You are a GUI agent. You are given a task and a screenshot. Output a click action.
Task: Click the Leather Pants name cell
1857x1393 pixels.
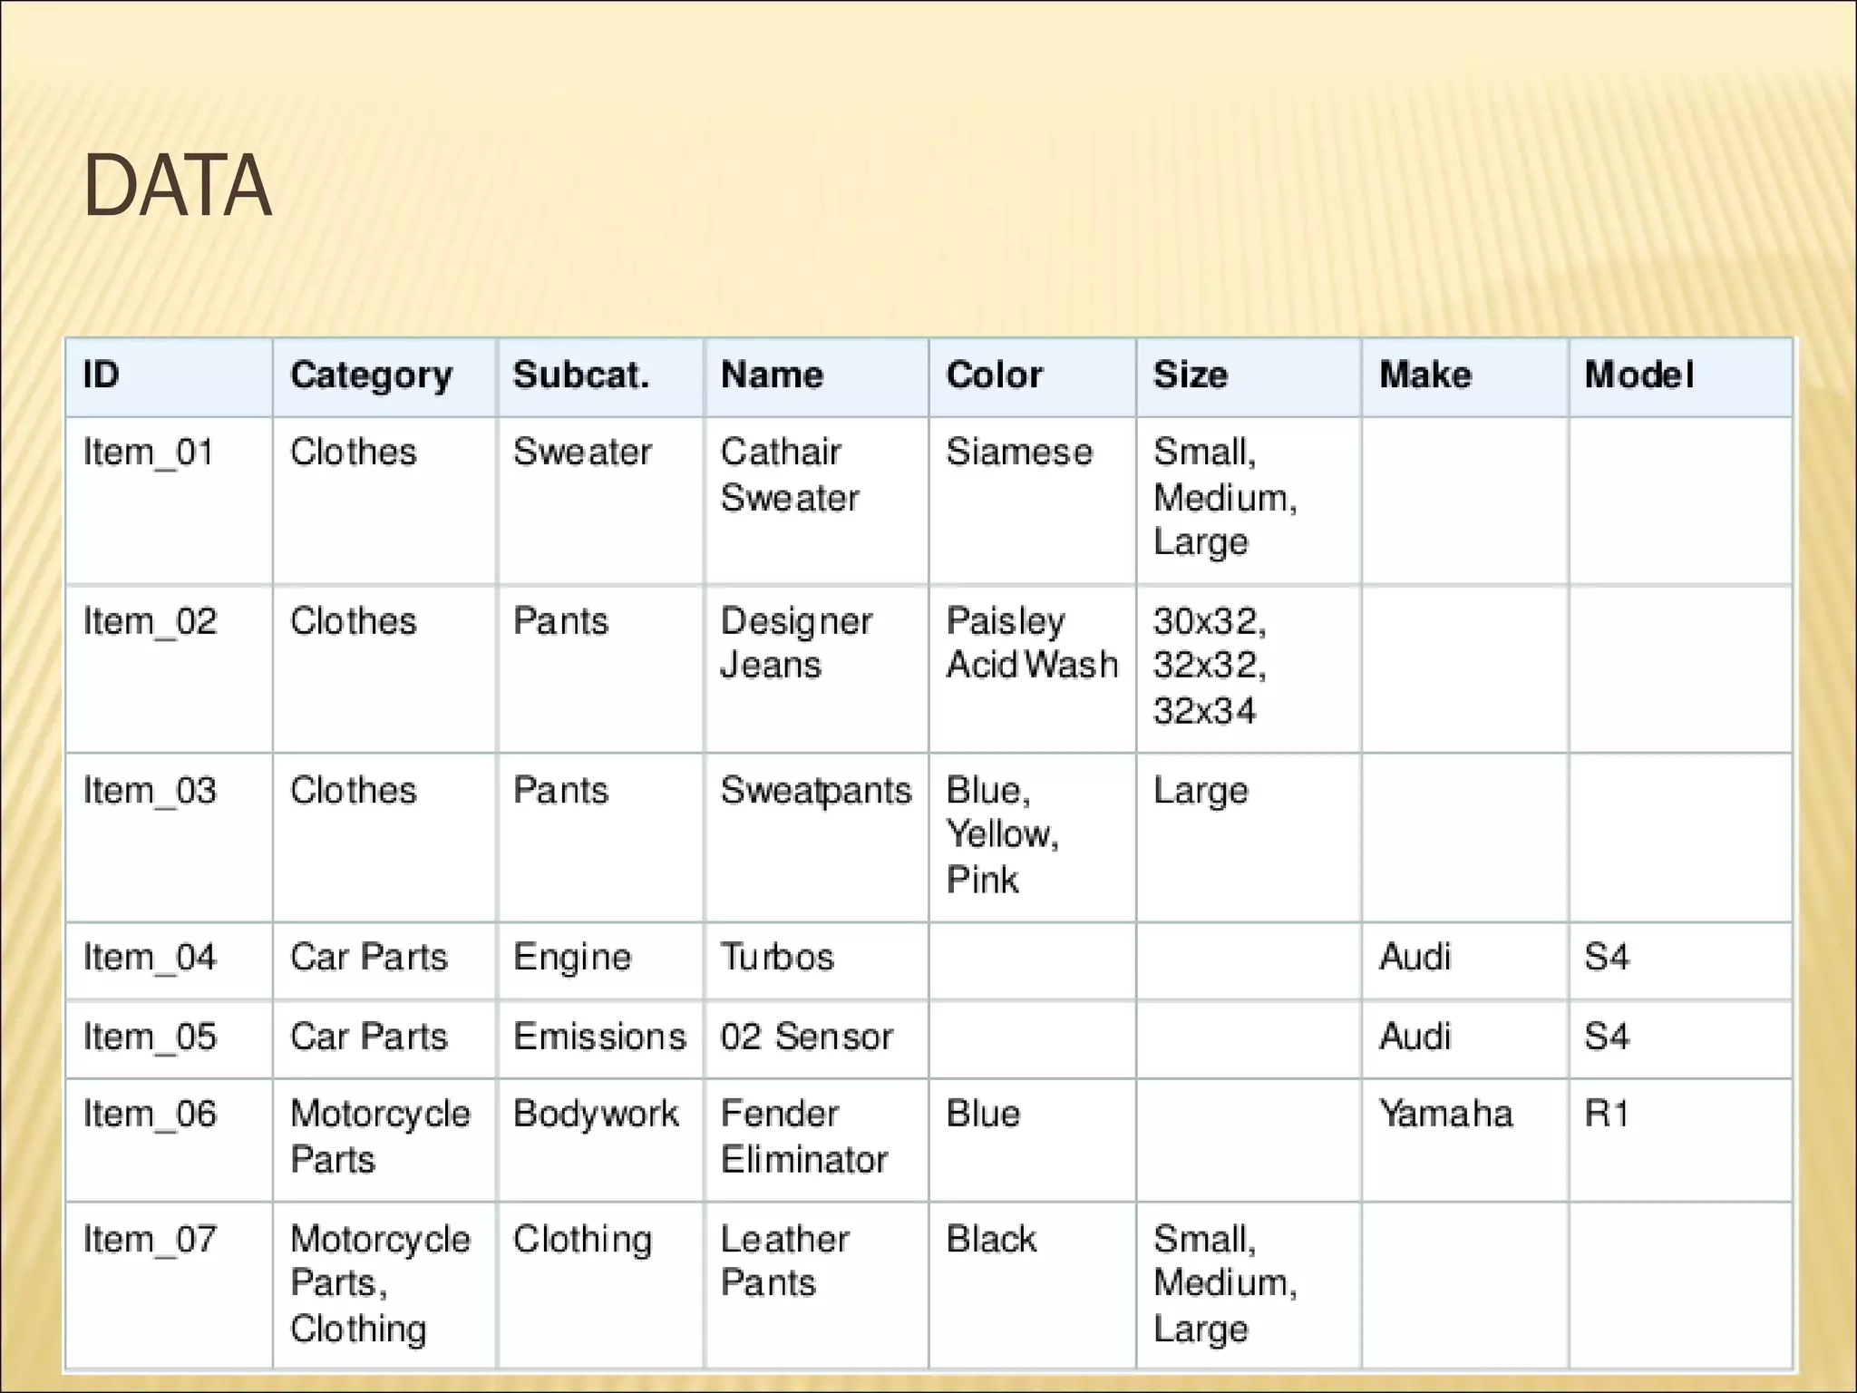point(784,1261)
